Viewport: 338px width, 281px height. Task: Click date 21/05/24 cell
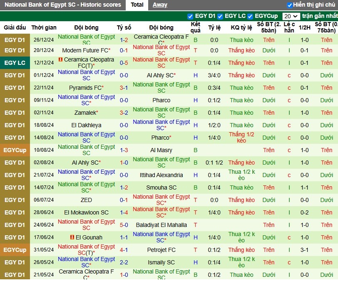pos(44,275)
